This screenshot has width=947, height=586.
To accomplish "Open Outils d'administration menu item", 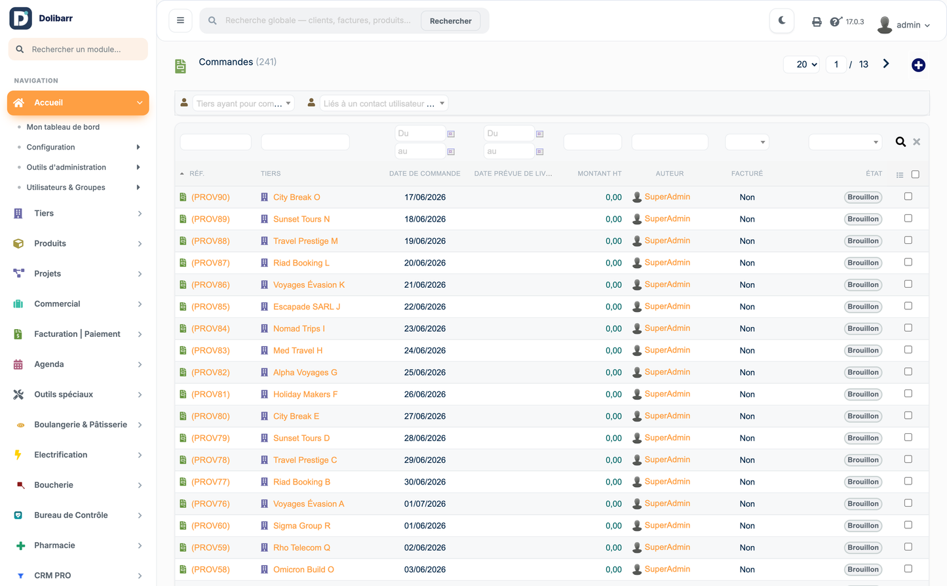I will click(66, 167).
